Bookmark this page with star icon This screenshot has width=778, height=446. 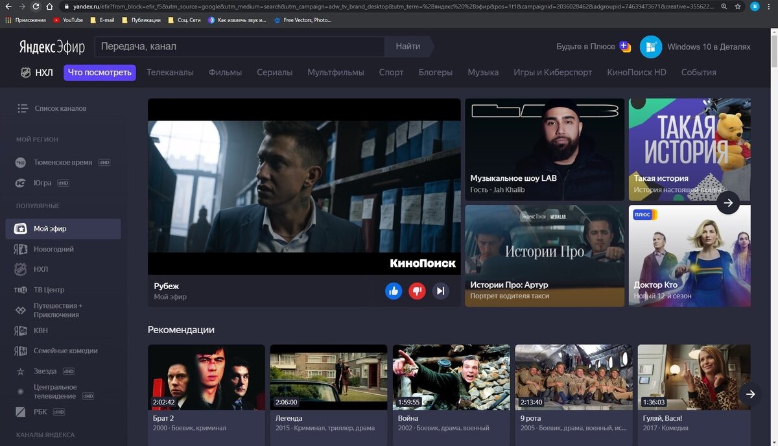tap(738, 6)
